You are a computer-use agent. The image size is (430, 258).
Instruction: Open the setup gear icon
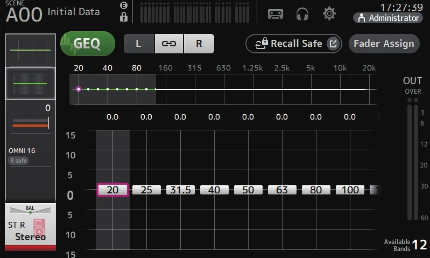329,13
